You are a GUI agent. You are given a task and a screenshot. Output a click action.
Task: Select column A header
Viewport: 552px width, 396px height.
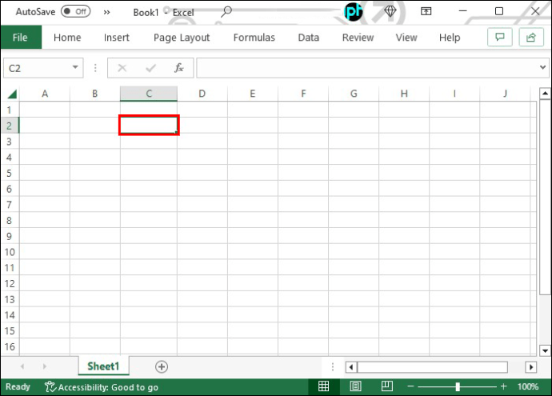click(45, 94)
